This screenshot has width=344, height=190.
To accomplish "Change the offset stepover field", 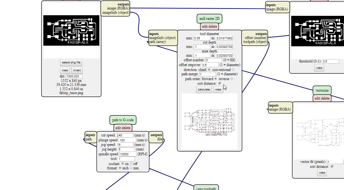I will 210,65.
